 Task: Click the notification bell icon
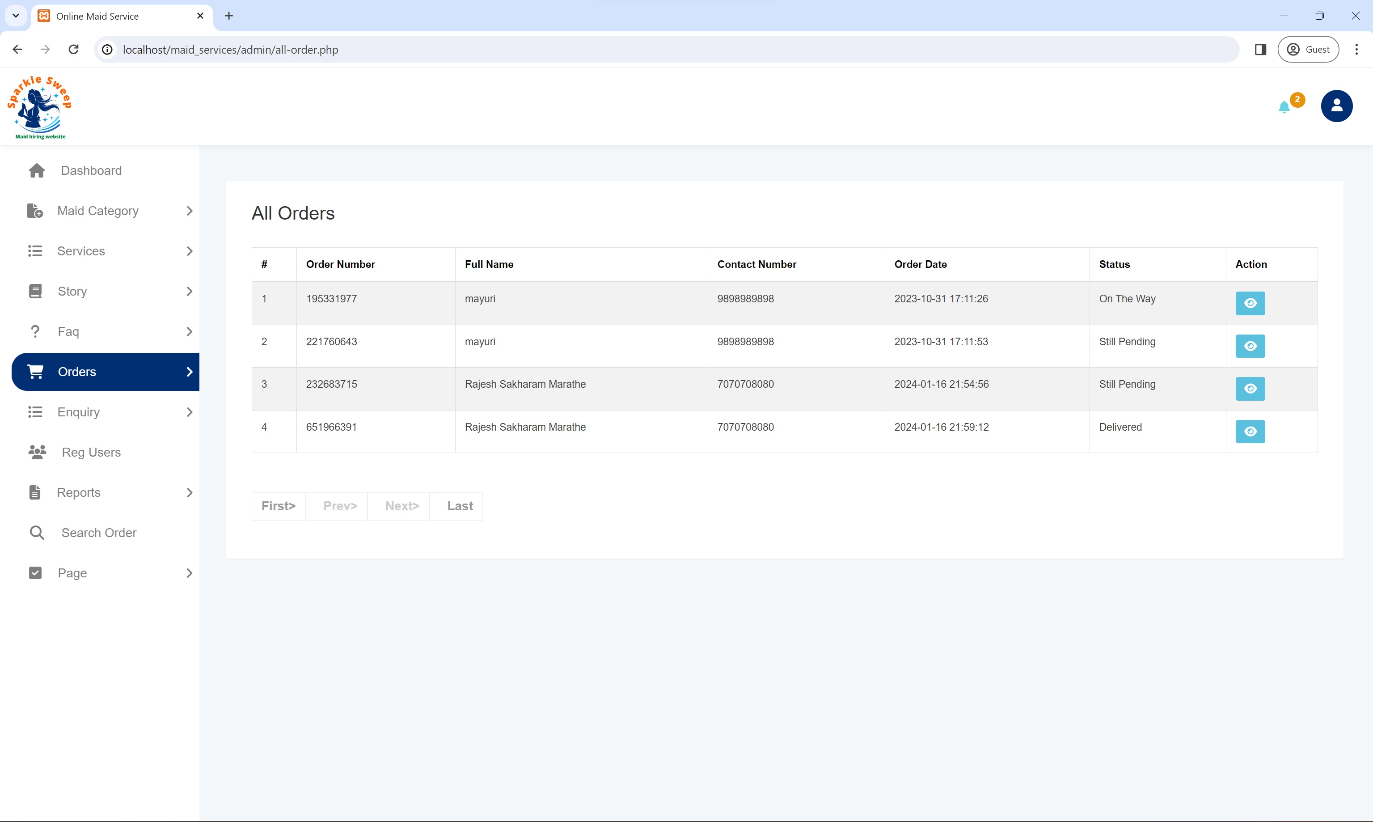tap(1284, 106)
